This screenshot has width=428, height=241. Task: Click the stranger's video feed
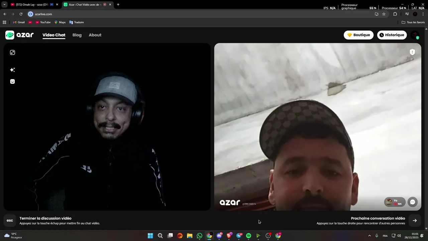pos(318,127)
